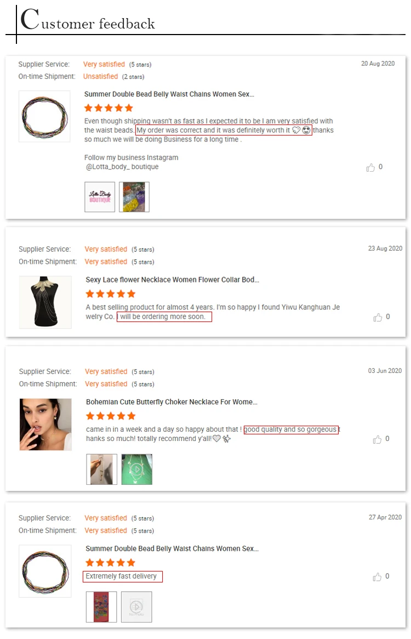Like the 20 Aug 2020 review with thumbs-up
The height and width of the screenshot is (639, 411).
point(370,167)
